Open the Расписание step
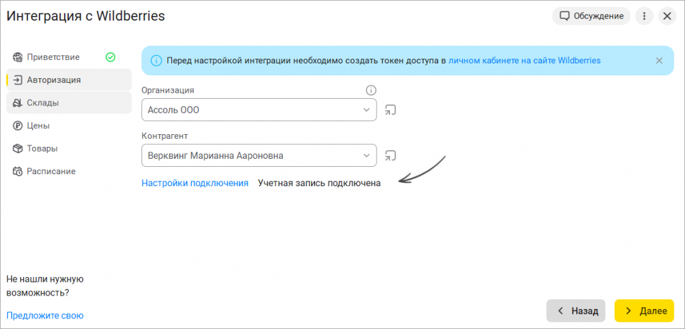Viewport: 685px width, 329px height. tap(69, 172)
